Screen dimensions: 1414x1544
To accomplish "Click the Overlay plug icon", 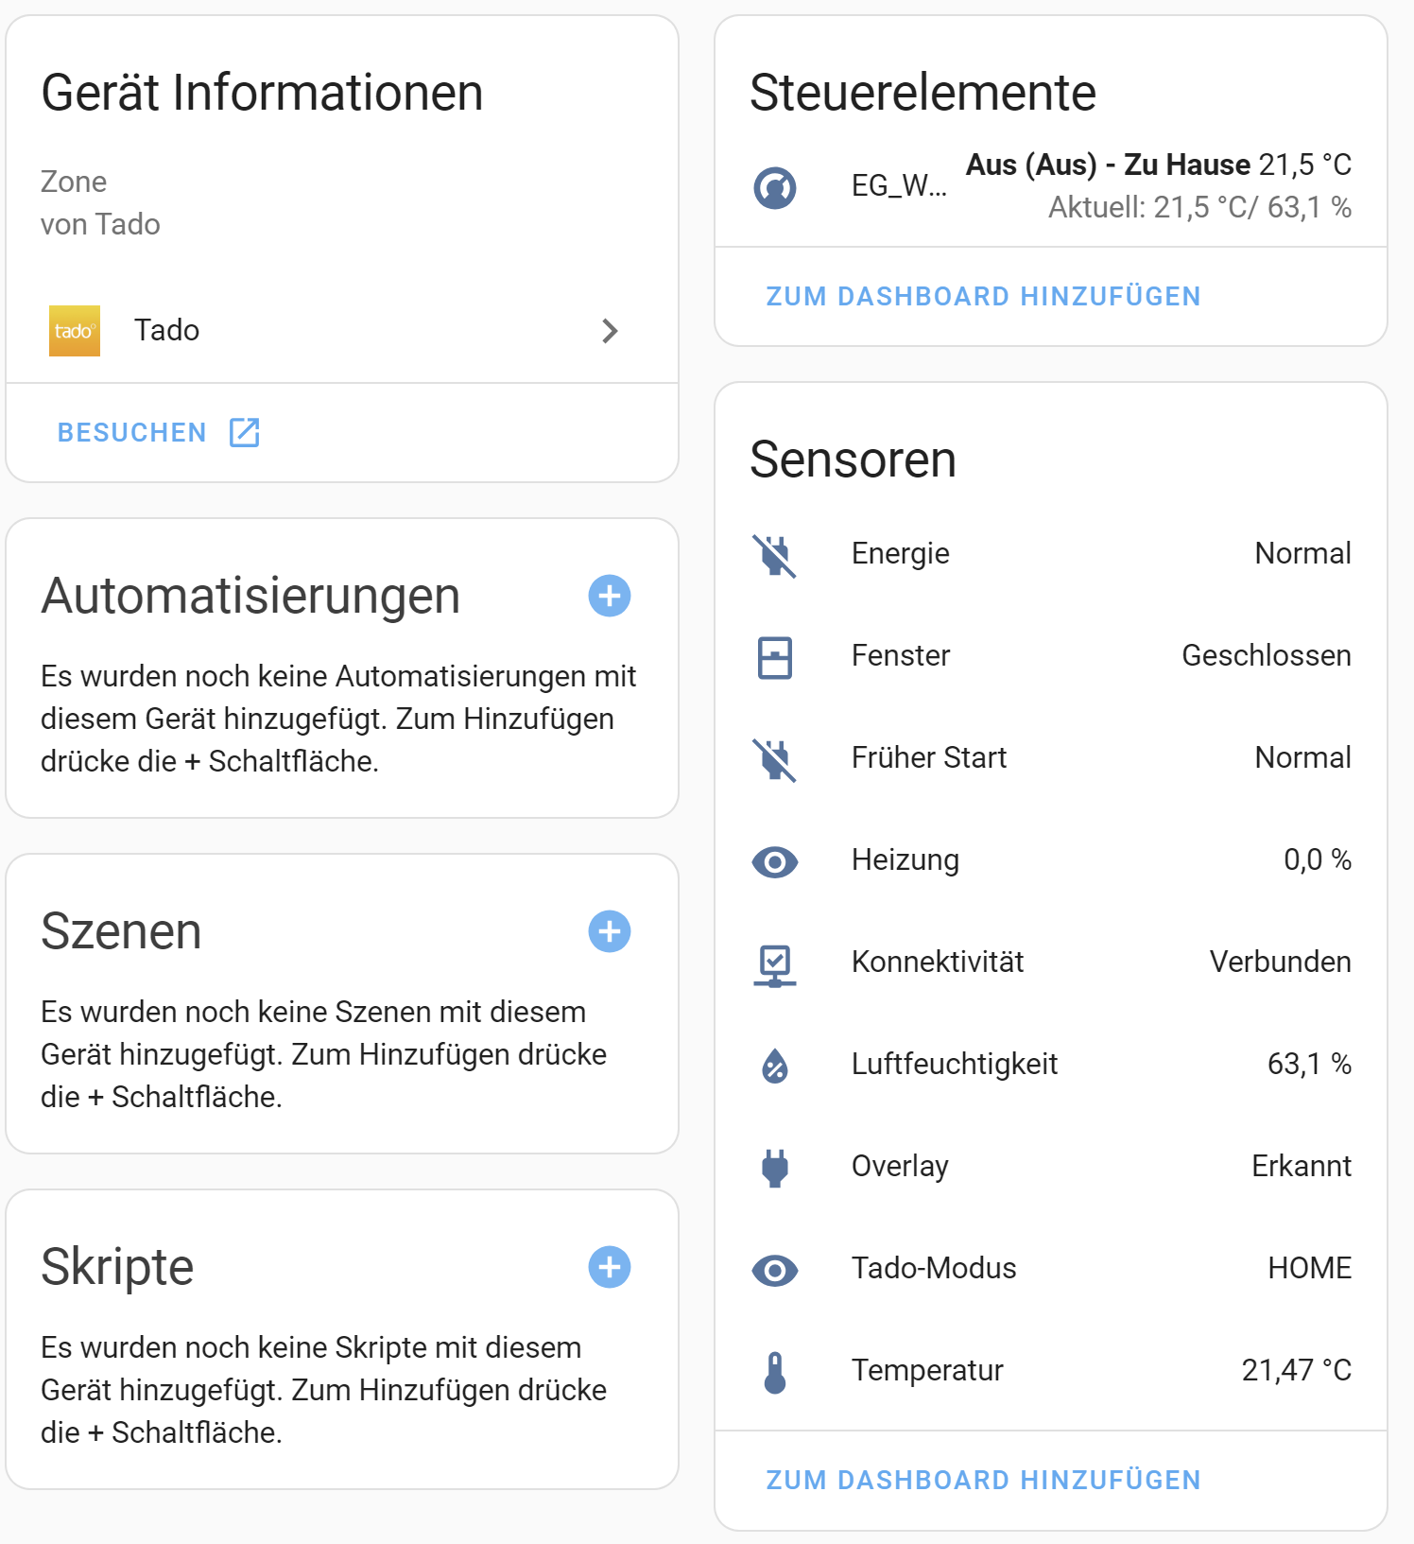I will [x=775, y=1168].
